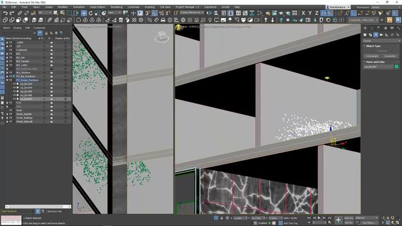Image resolution: width=402 pixels, height=226 pixels.
Task: Redo the last undone action
Action: pyautogui.click(x=12, y=13)
